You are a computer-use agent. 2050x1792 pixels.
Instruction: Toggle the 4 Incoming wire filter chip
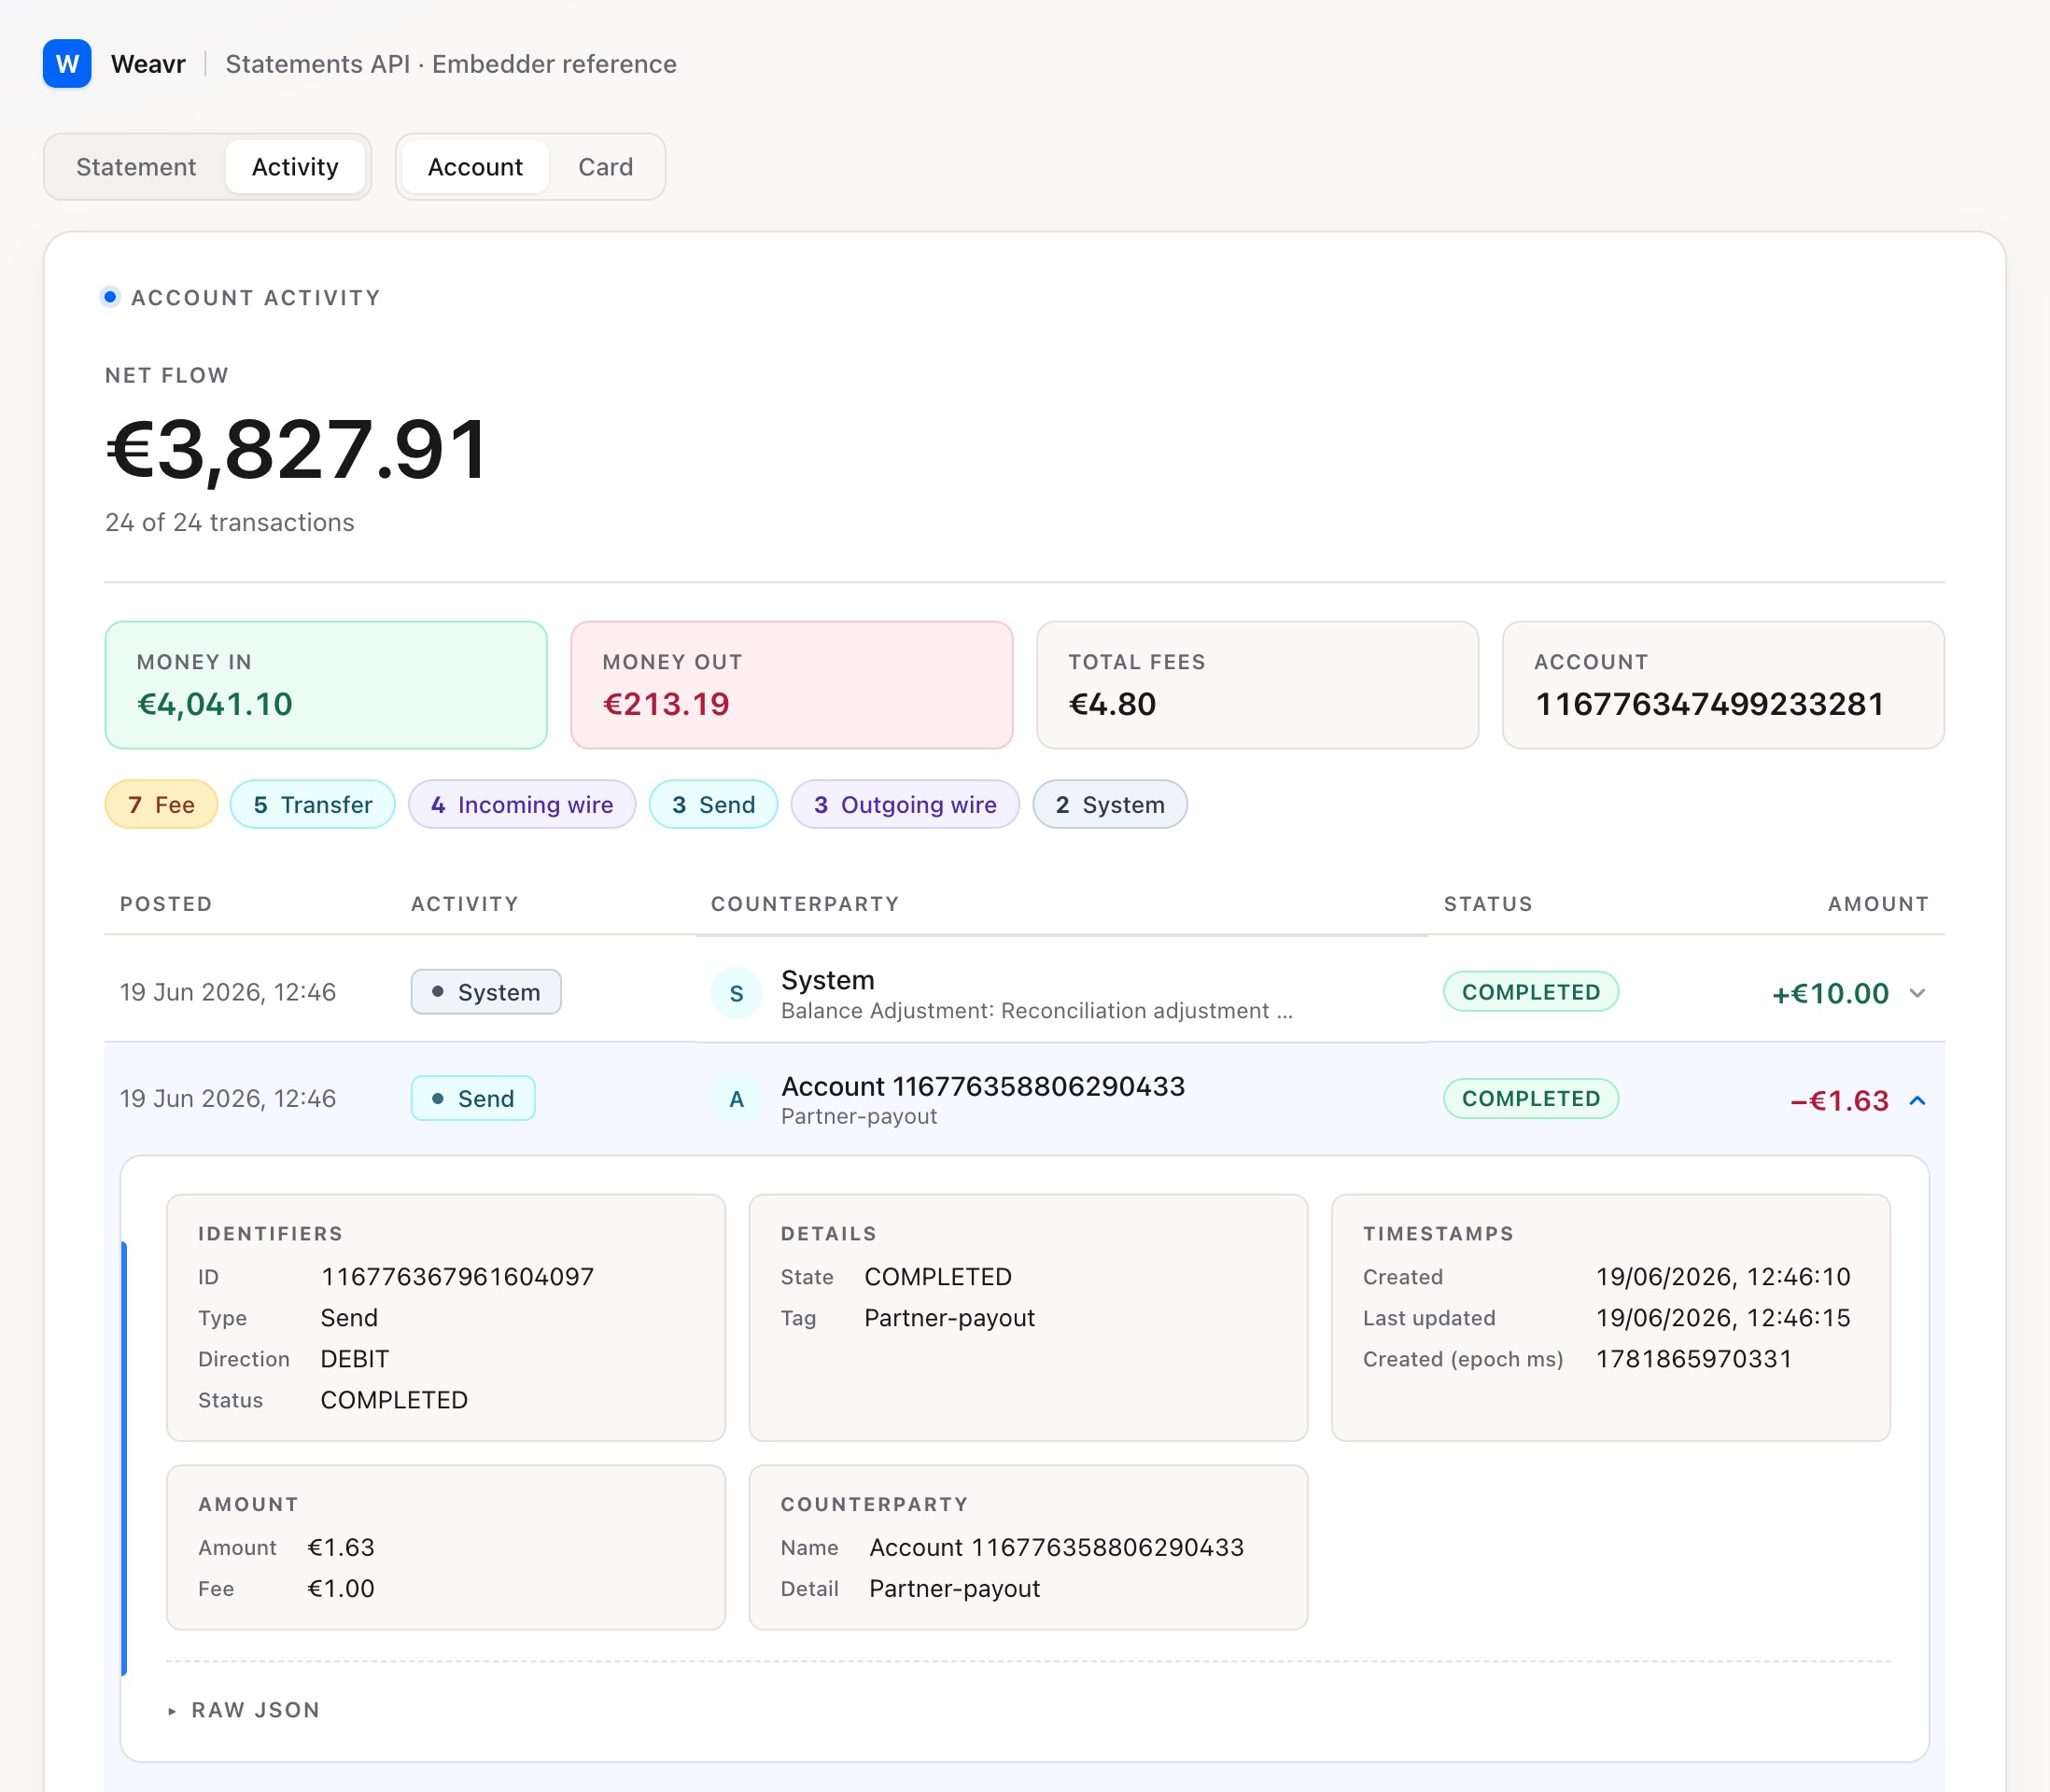522,805
